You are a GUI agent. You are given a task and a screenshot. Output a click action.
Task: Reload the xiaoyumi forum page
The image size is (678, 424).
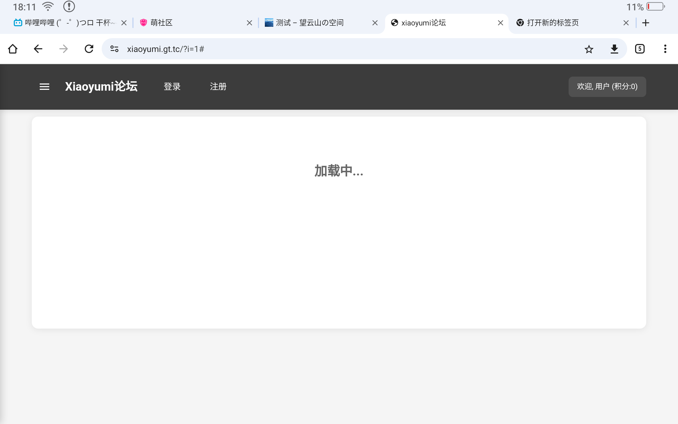pyautogui.click(x=89, y=49)
